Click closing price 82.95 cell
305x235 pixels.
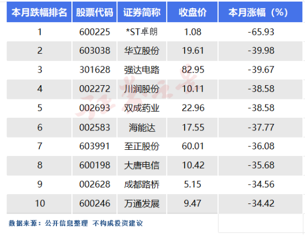(193, 70)
